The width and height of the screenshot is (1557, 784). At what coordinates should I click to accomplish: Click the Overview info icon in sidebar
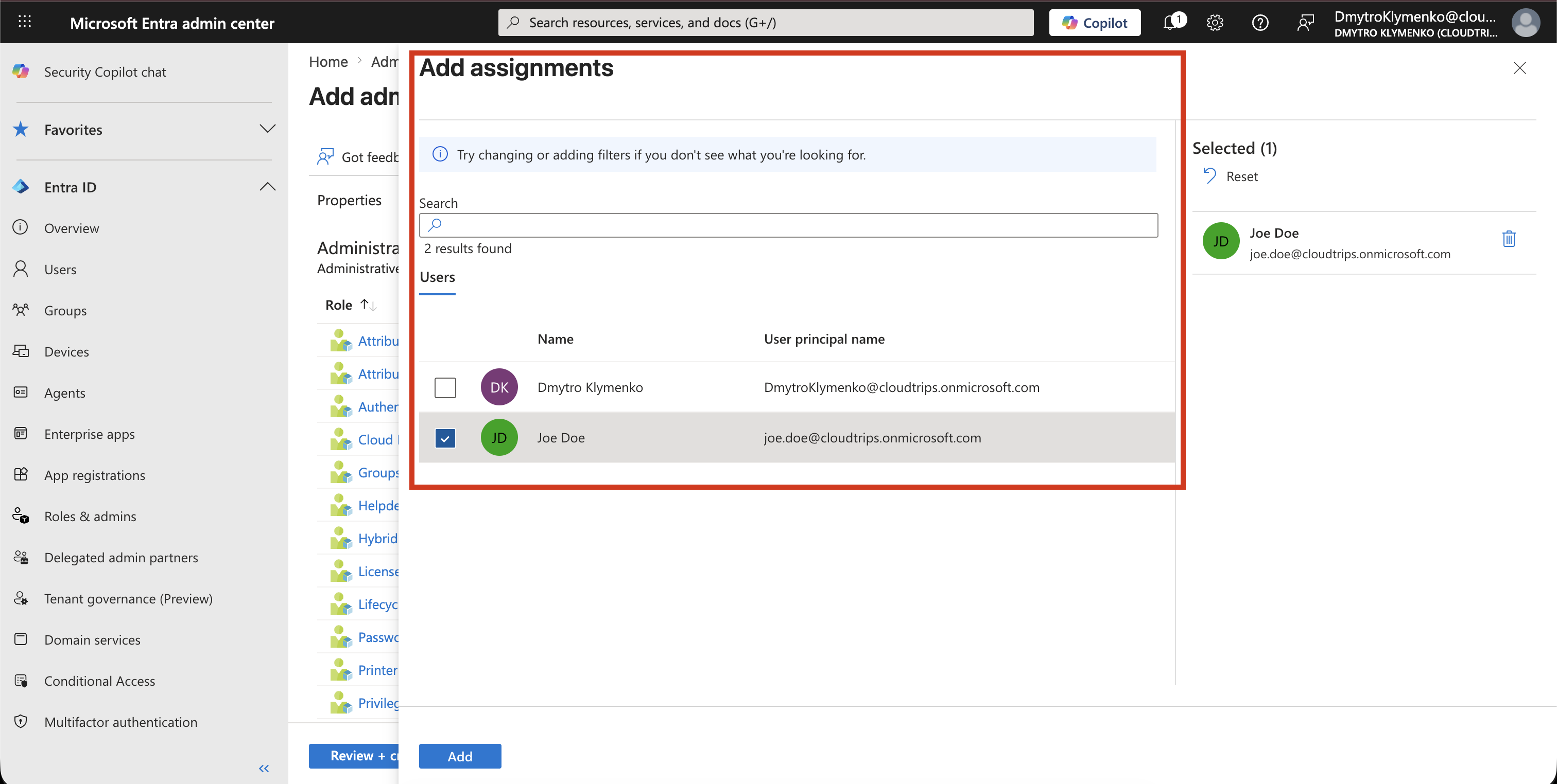click(21, 228)
